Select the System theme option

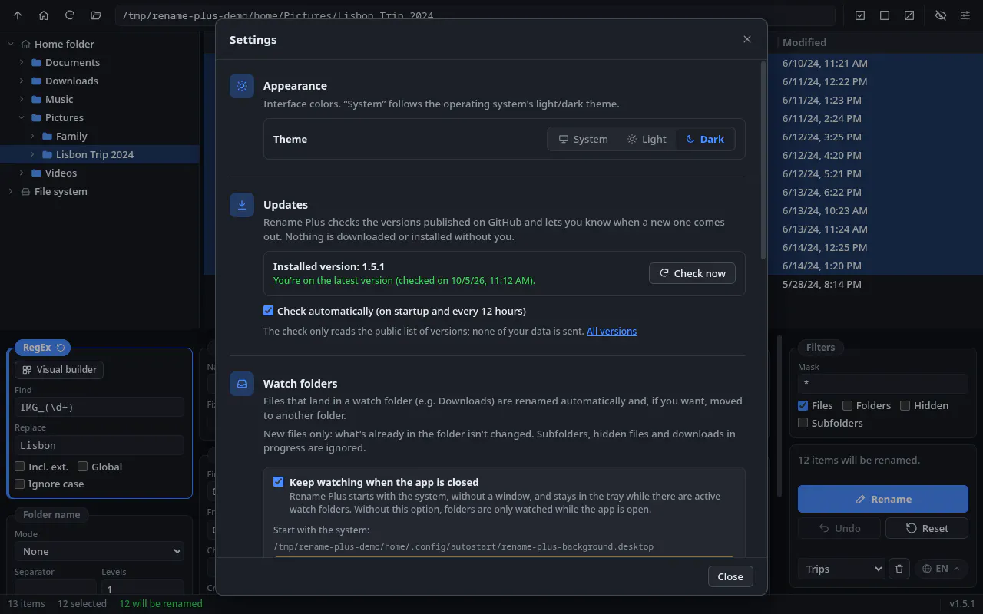point(583,139)
